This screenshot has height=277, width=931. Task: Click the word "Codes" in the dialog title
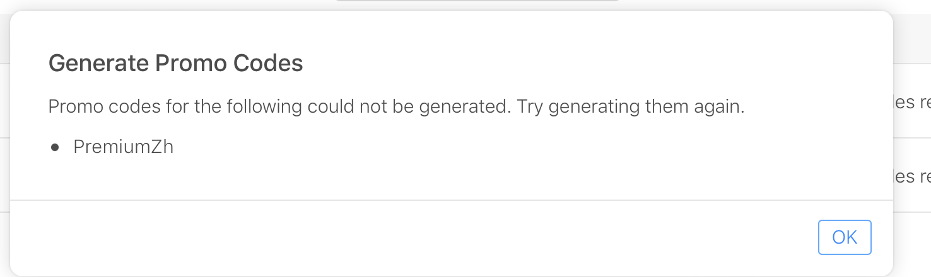268,64
